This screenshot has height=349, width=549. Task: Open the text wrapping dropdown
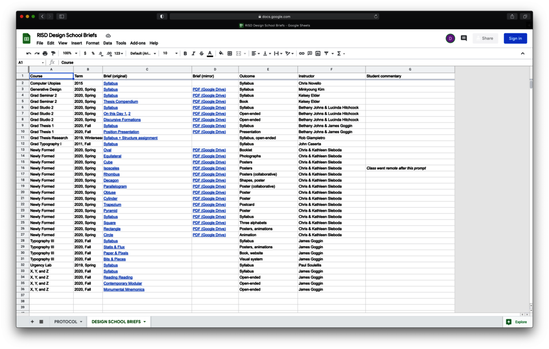(x=278, y=53)
